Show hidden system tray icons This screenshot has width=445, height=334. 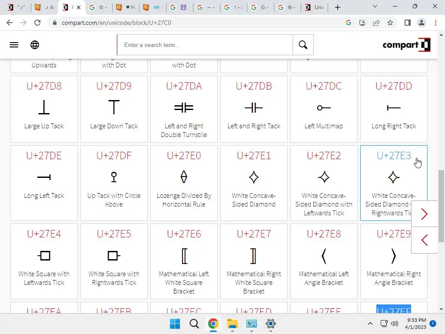(x=370, y=324)
